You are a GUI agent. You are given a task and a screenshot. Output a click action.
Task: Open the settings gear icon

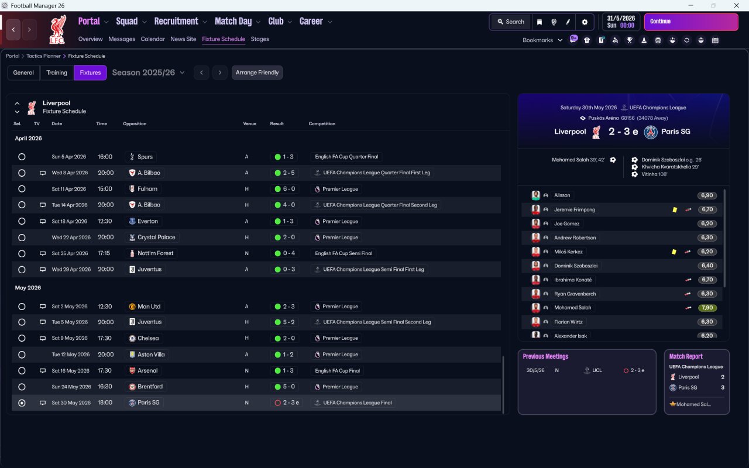584,22
